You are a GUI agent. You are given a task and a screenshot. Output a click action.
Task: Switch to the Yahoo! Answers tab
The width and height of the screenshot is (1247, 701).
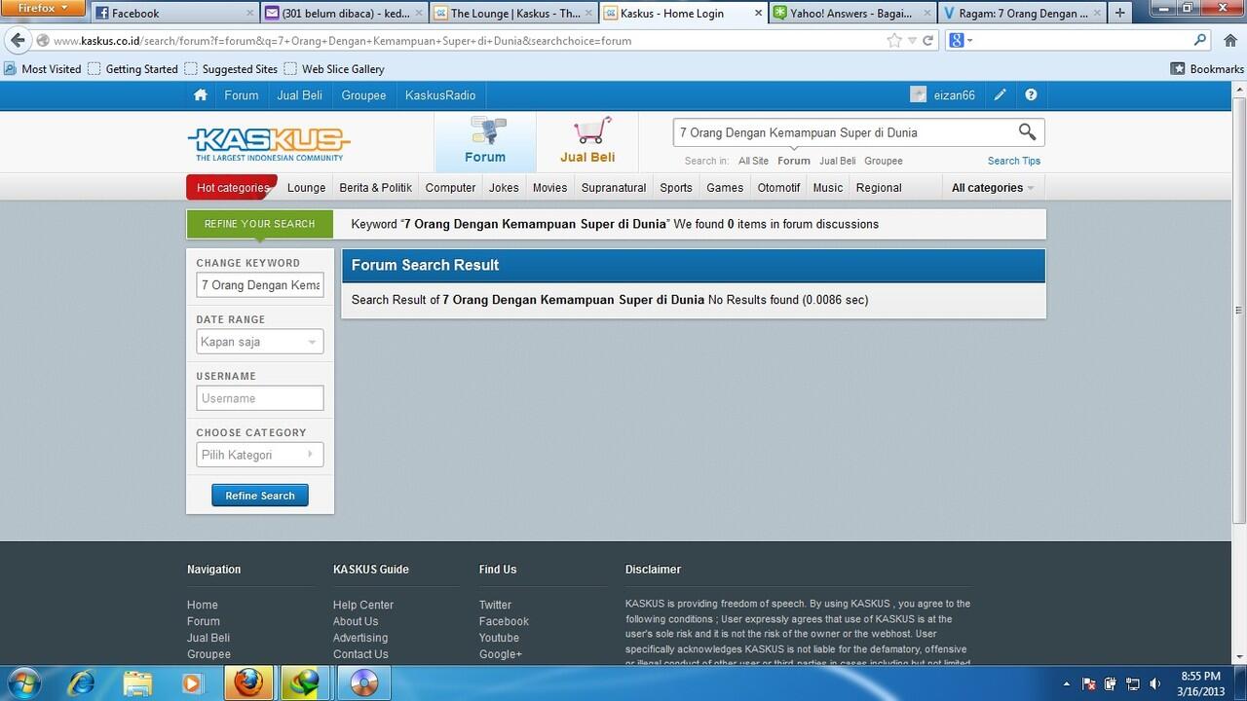[852, 14]
